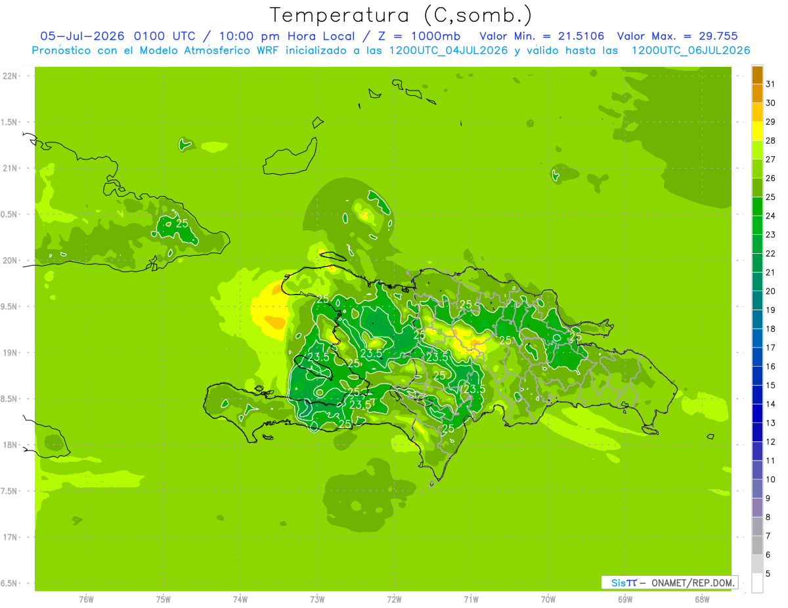Click the 19N latitude label
The image size is (788, 608).
pyautogui.click(x=11, y=353)
